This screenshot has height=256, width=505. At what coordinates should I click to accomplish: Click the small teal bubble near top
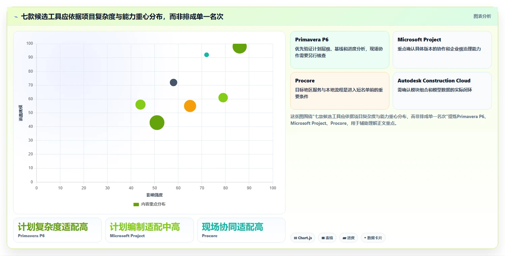click(x=207, y=55)
